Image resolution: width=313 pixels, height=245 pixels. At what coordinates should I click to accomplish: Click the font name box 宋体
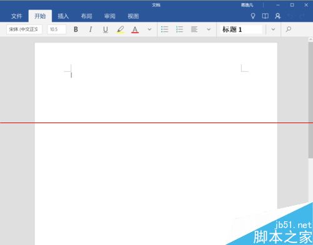pos(24,29)
